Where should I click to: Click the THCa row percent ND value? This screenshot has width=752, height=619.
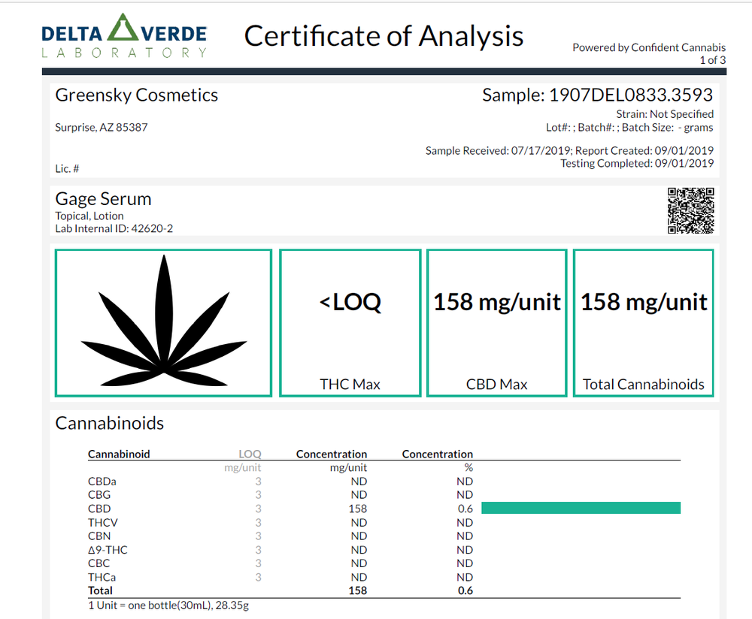coord(465,578)
